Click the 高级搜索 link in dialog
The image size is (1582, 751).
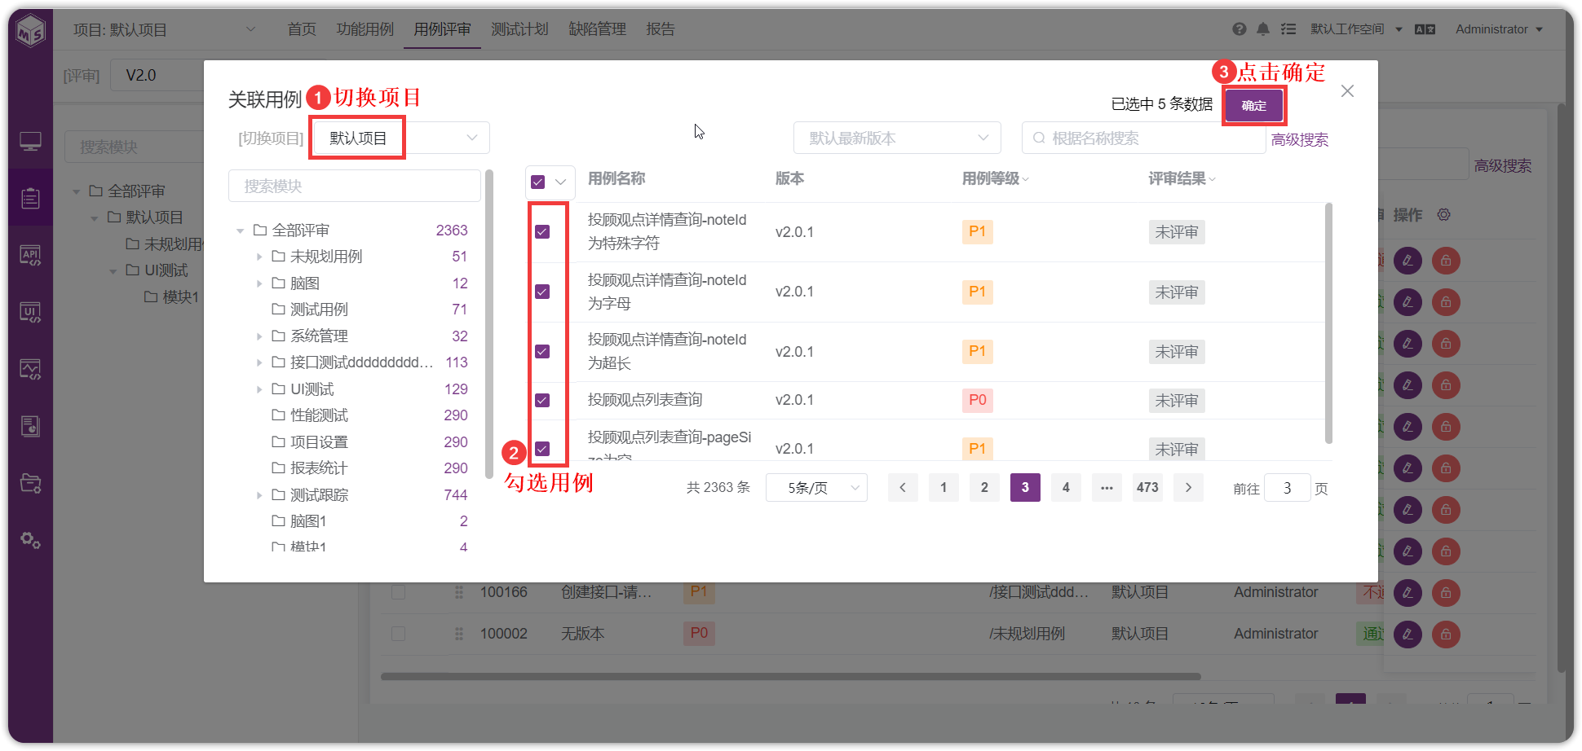[x=1300, y=139]
